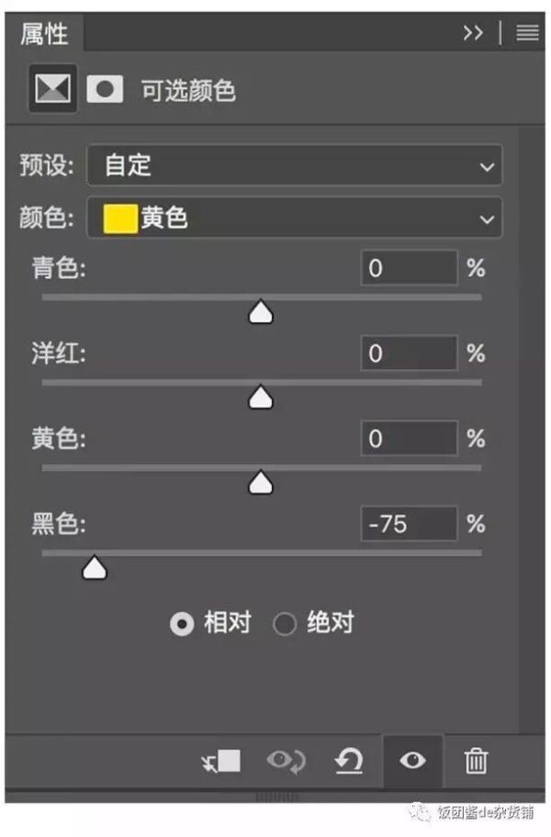
Task: Switch to the 属性 tab
Action: (x=44, y=34)
